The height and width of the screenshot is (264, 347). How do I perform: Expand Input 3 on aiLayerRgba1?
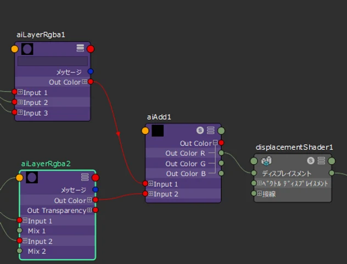coord(20,112)
